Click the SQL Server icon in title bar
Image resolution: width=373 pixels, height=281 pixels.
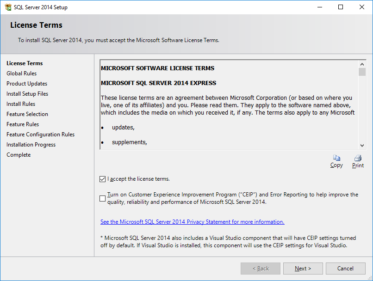[x=7, y=7]
